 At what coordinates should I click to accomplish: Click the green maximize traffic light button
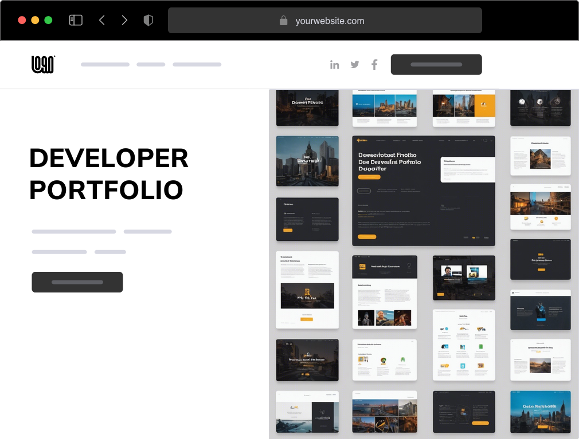pyautogui.click(x=49, y=19)
